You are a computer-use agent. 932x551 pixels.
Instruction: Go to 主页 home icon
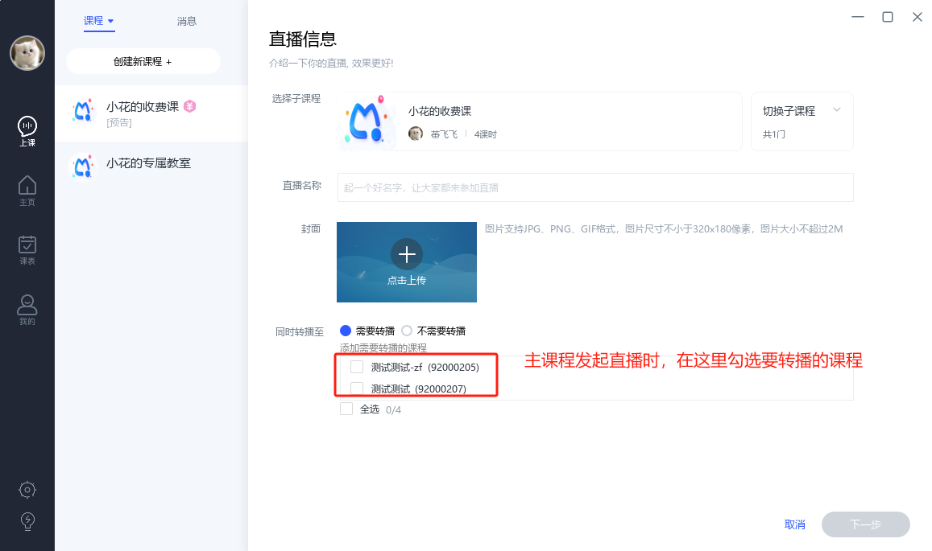27,191
